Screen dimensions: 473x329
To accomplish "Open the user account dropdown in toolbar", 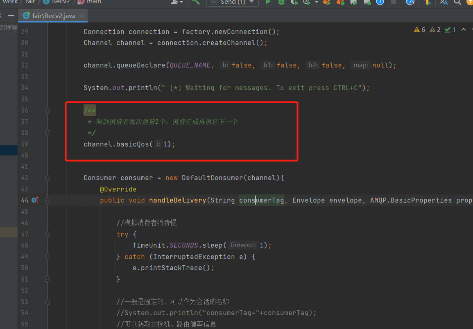I will [x=177, y=2].
